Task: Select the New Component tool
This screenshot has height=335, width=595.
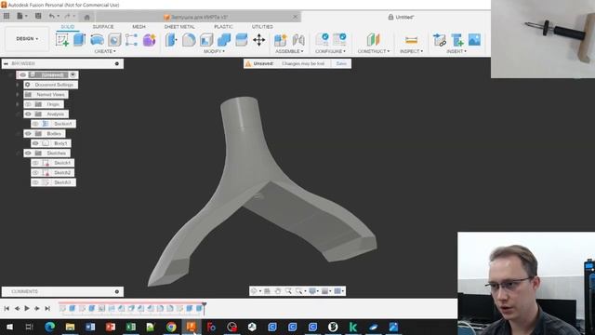Action: point(281,40)
